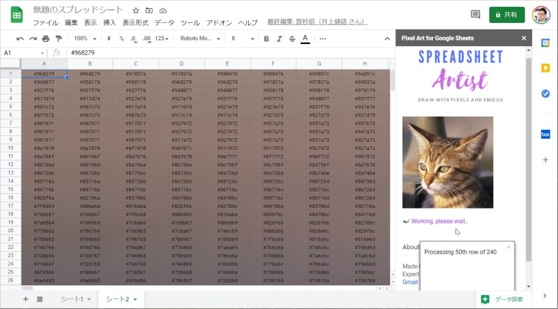Open the シート2 tab dropdown arrow
This screenshot has width=558, height=309.
135,299
